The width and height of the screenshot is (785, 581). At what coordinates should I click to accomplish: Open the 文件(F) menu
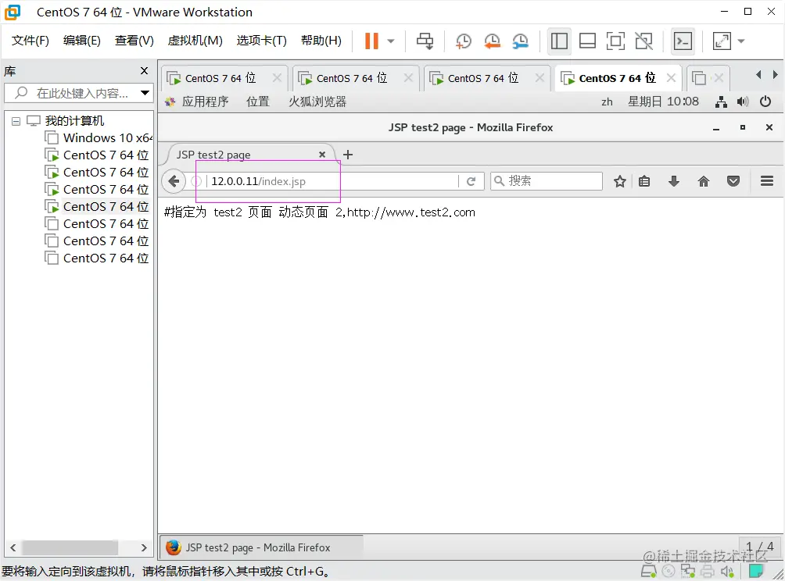click(30, 41)
